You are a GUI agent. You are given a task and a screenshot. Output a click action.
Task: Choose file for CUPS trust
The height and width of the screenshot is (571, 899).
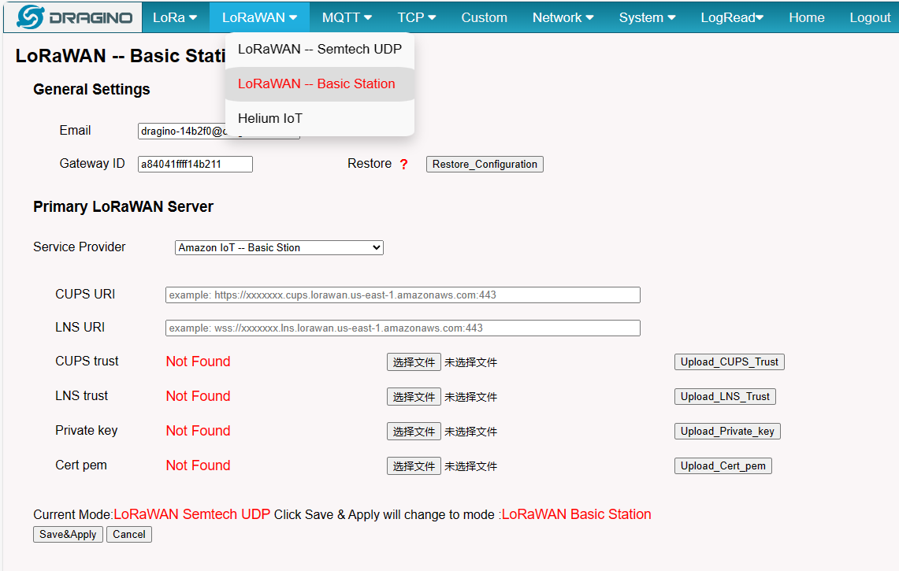point(414,362)
